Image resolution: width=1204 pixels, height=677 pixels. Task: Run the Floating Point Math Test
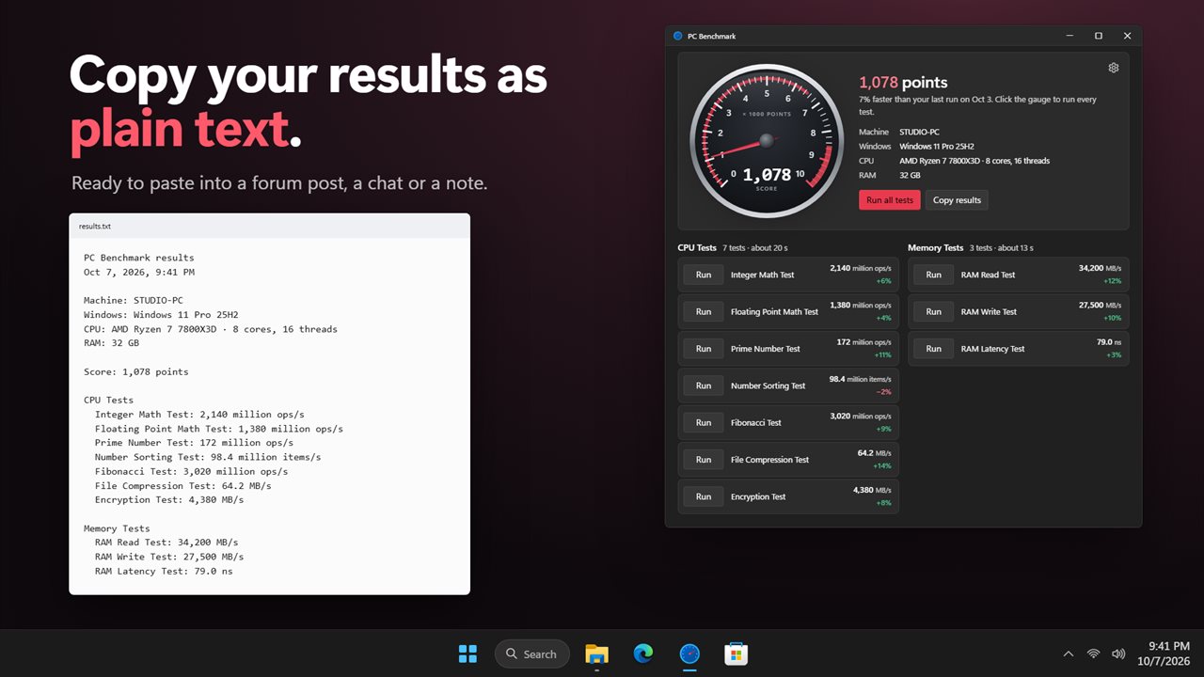[704, 311]
